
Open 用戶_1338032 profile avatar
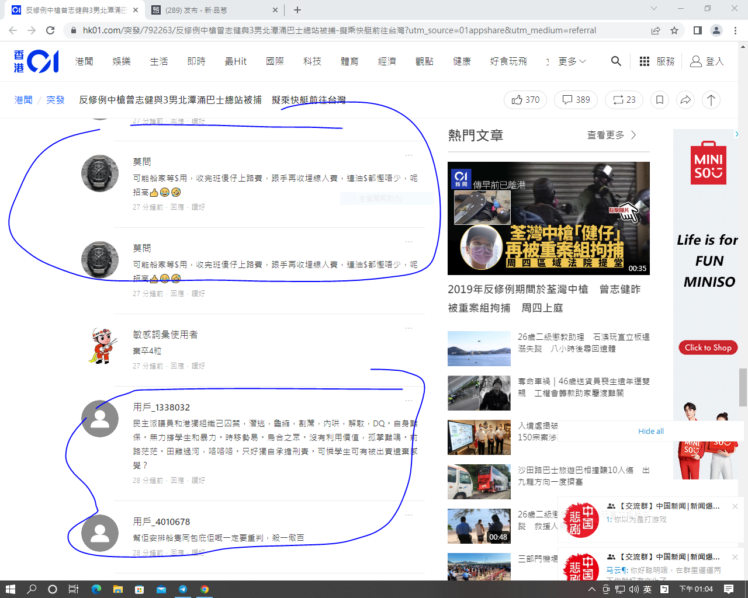coord(100,419)
